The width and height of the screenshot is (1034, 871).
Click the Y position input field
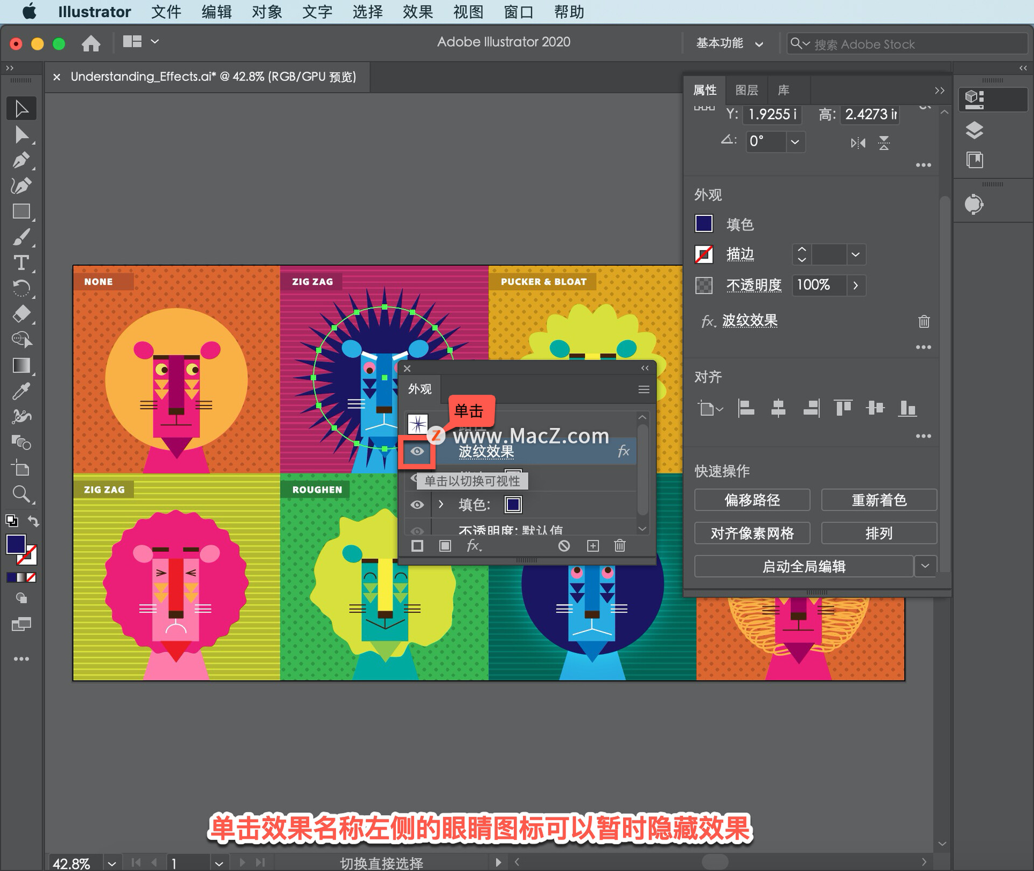[x=772, y=114]
